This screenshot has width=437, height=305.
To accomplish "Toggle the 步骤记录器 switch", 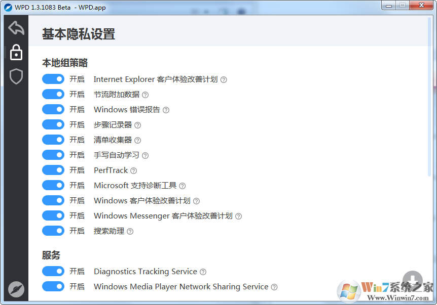I will pos(53,124).
